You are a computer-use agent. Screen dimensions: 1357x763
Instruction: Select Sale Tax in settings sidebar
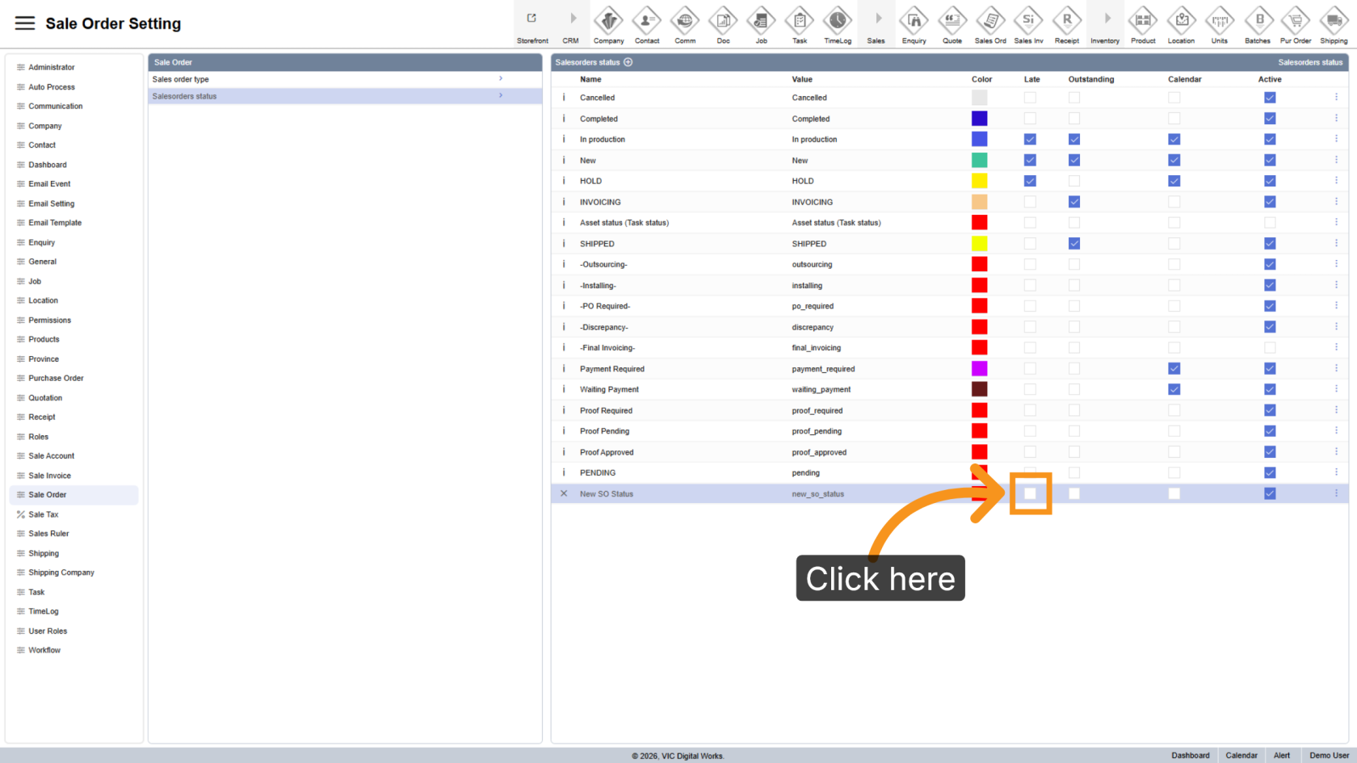pyautogui.click(x=44, y=514)
